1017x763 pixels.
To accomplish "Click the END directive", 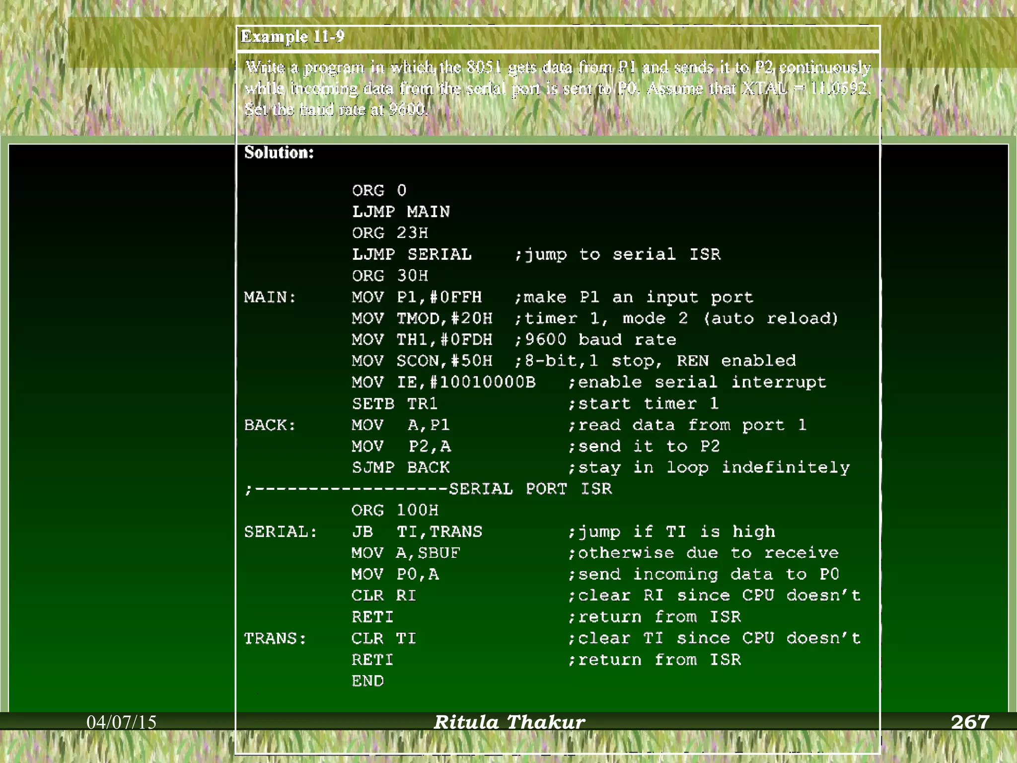I will click(367, 681).
